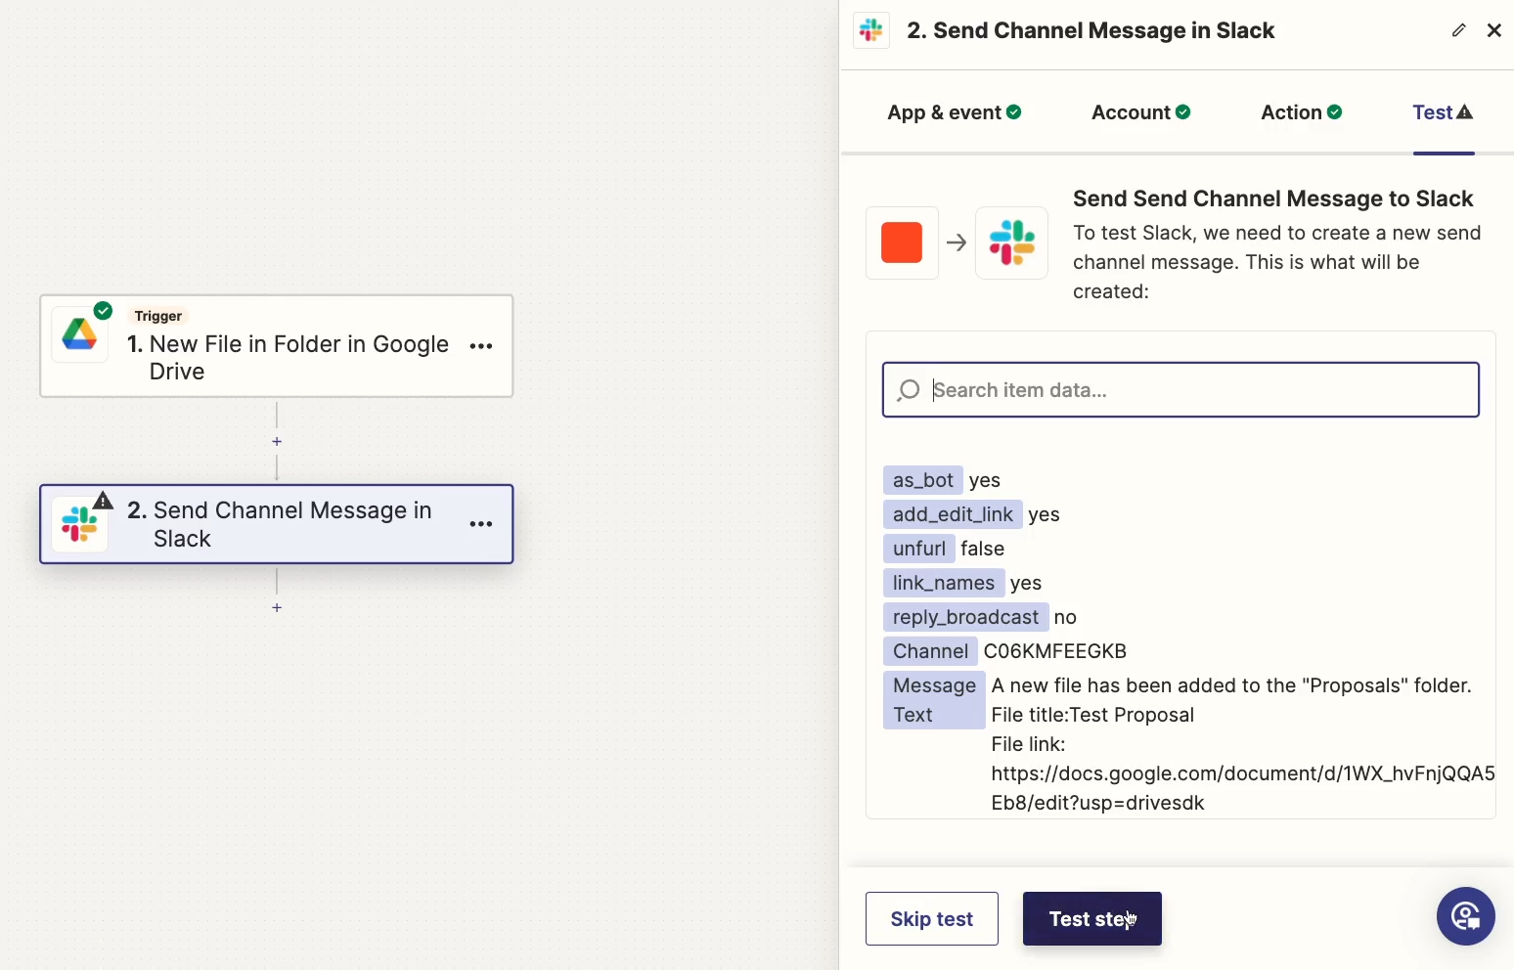Viewport: 1514px width, 970px height.
Task: Select the Test tab
Action: 1443,112
